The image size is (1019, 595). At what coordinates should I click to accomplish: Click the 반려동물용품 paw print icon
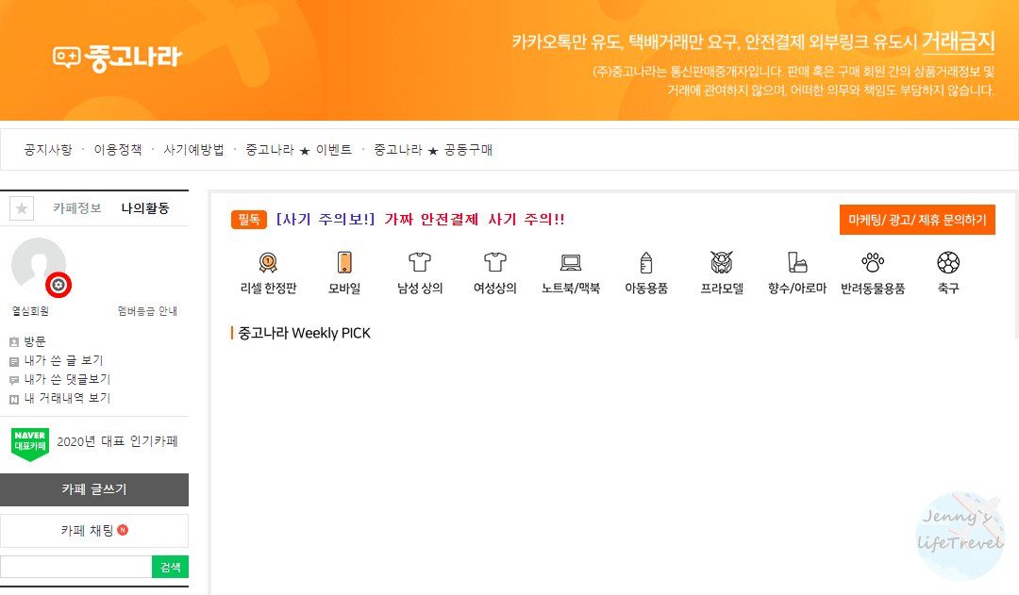873,265
